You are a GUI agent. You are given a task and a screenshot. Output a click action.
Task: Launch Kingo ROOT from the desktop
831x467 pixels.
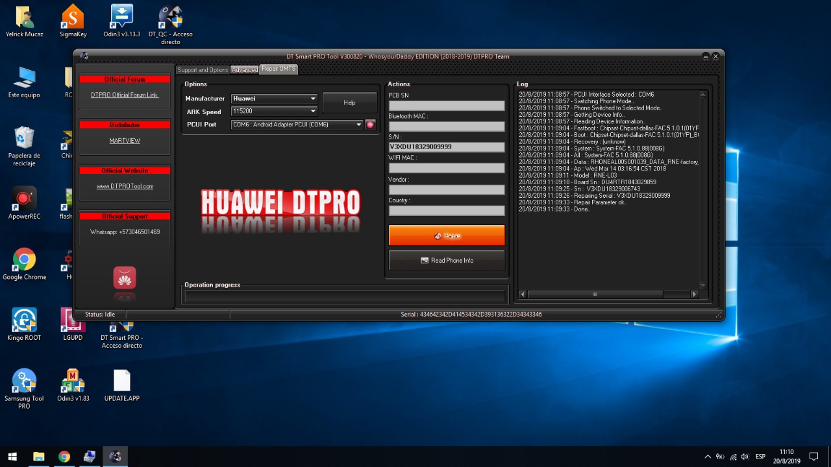[x=25, y=325]
